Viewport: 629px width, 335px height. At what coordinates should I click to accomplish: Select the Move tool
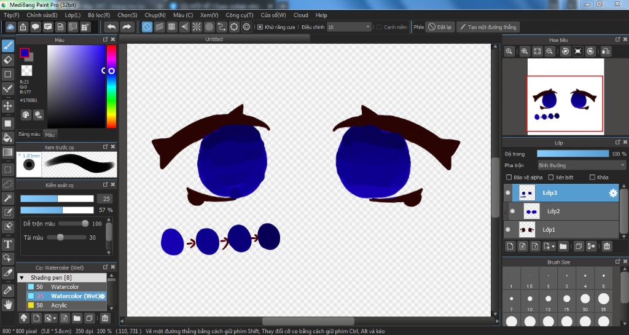(8, 106)
